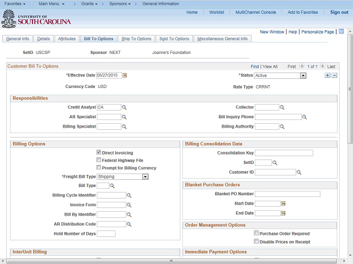Screen dimensions: 353x264
Task: Enable the Federal Highway File checkbox
Action: pyautogui.click(x=99, y=160)
